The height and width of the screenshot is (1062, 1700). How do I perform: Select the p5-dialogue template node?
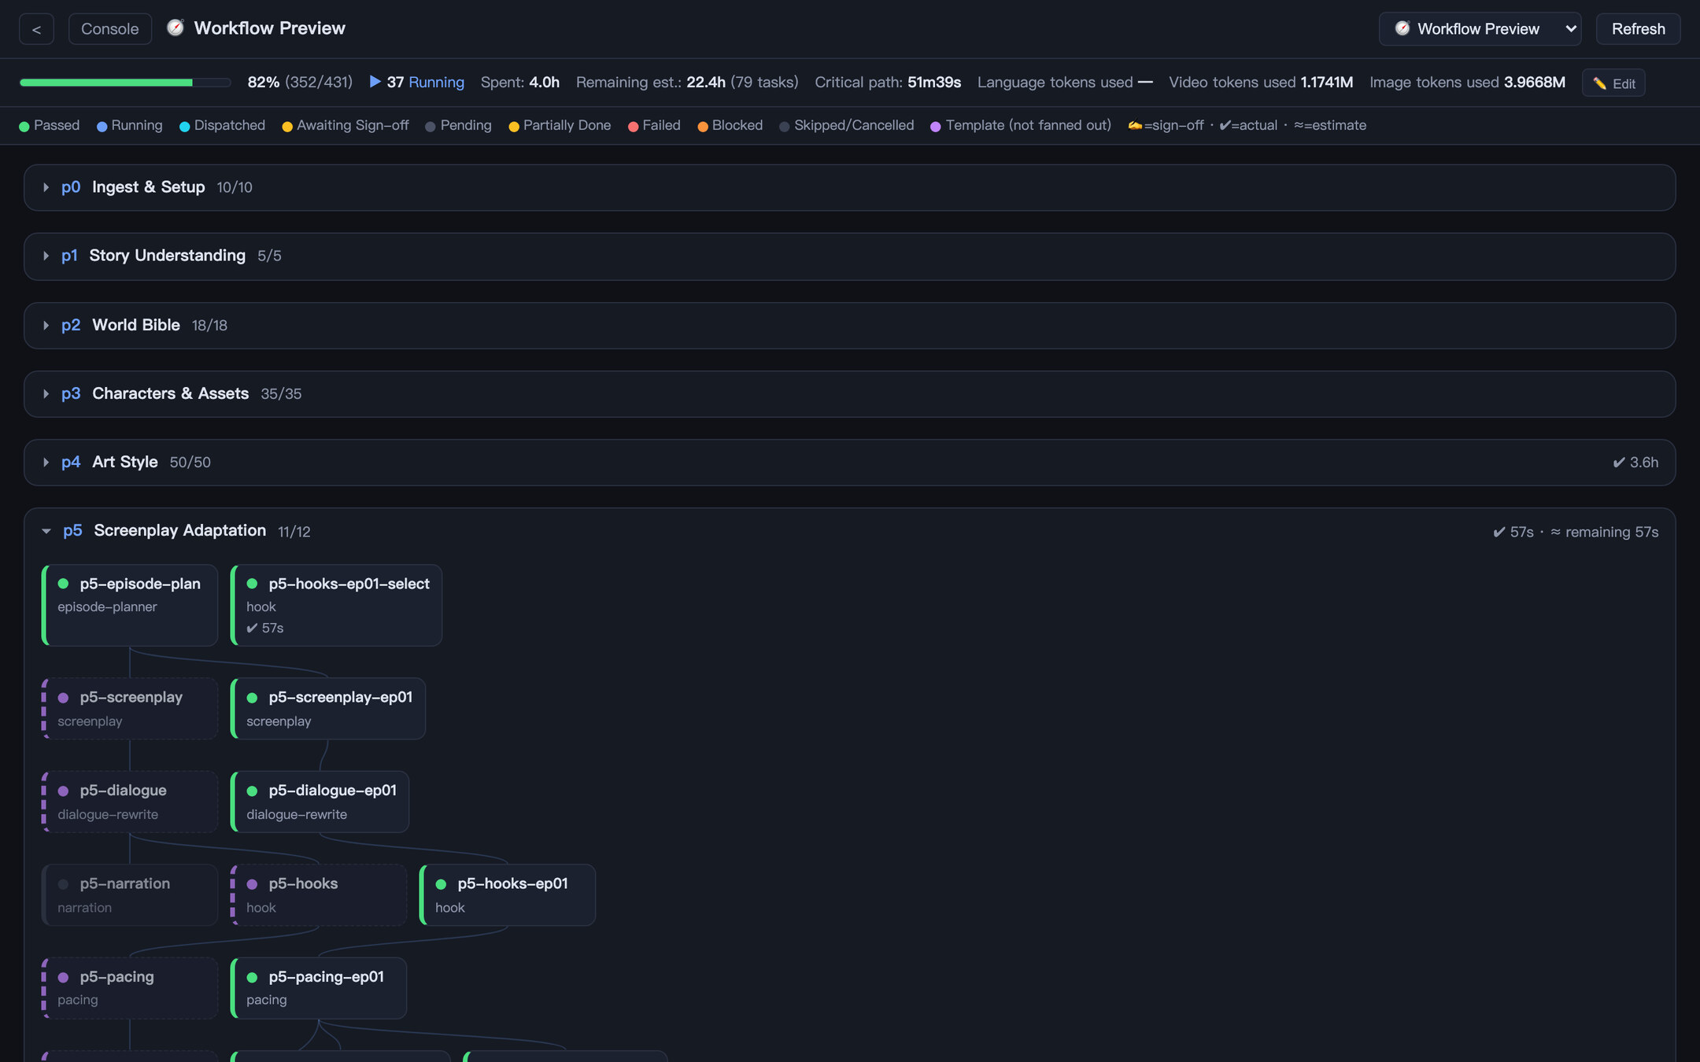click(x=130, y=802)
